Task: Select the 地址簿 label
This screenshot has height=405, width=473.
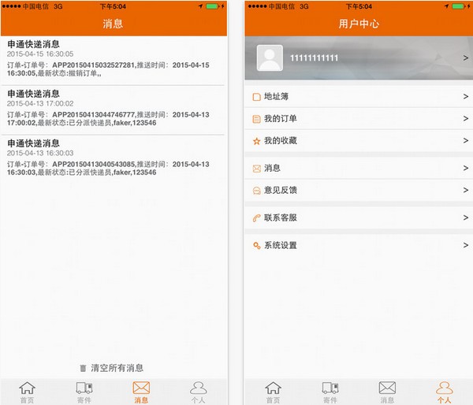Action: pos(276,96)
